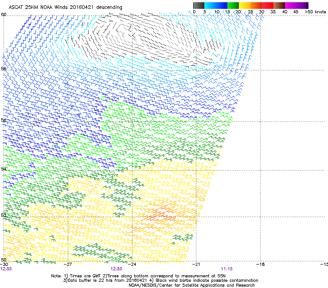
Task: Click the latitude axis label '52'
Action: pos(4,215)
